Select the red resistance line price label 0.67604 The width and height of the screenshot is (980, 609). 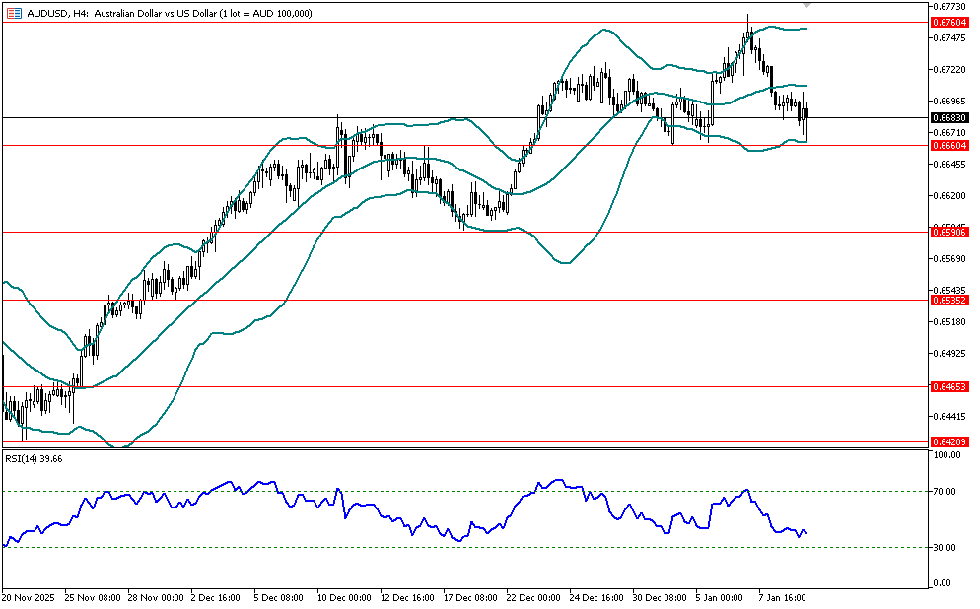pyautogui.click(x=947, y=21)
